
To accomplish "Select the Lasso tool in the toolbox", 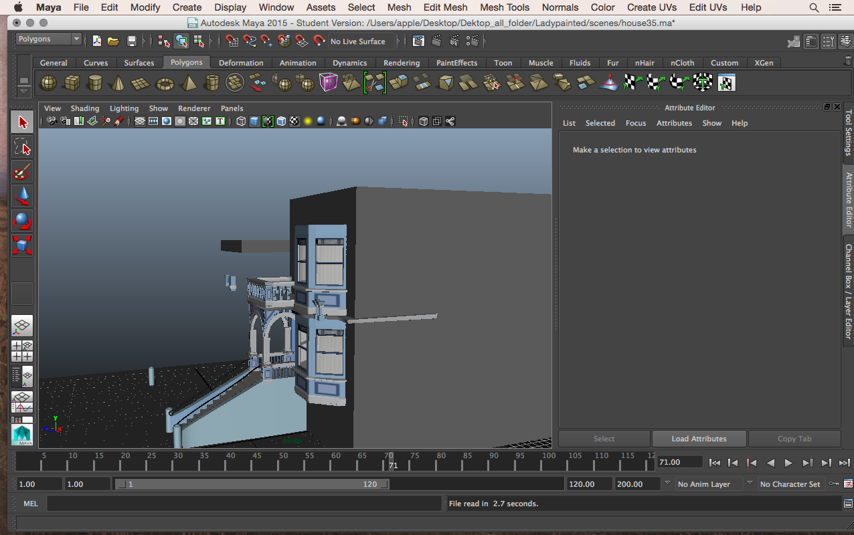I will 22,147.
